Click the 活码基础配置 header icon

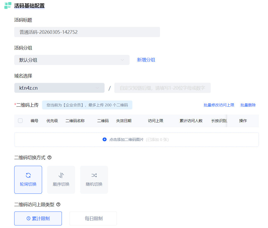(x=8, y=6)
